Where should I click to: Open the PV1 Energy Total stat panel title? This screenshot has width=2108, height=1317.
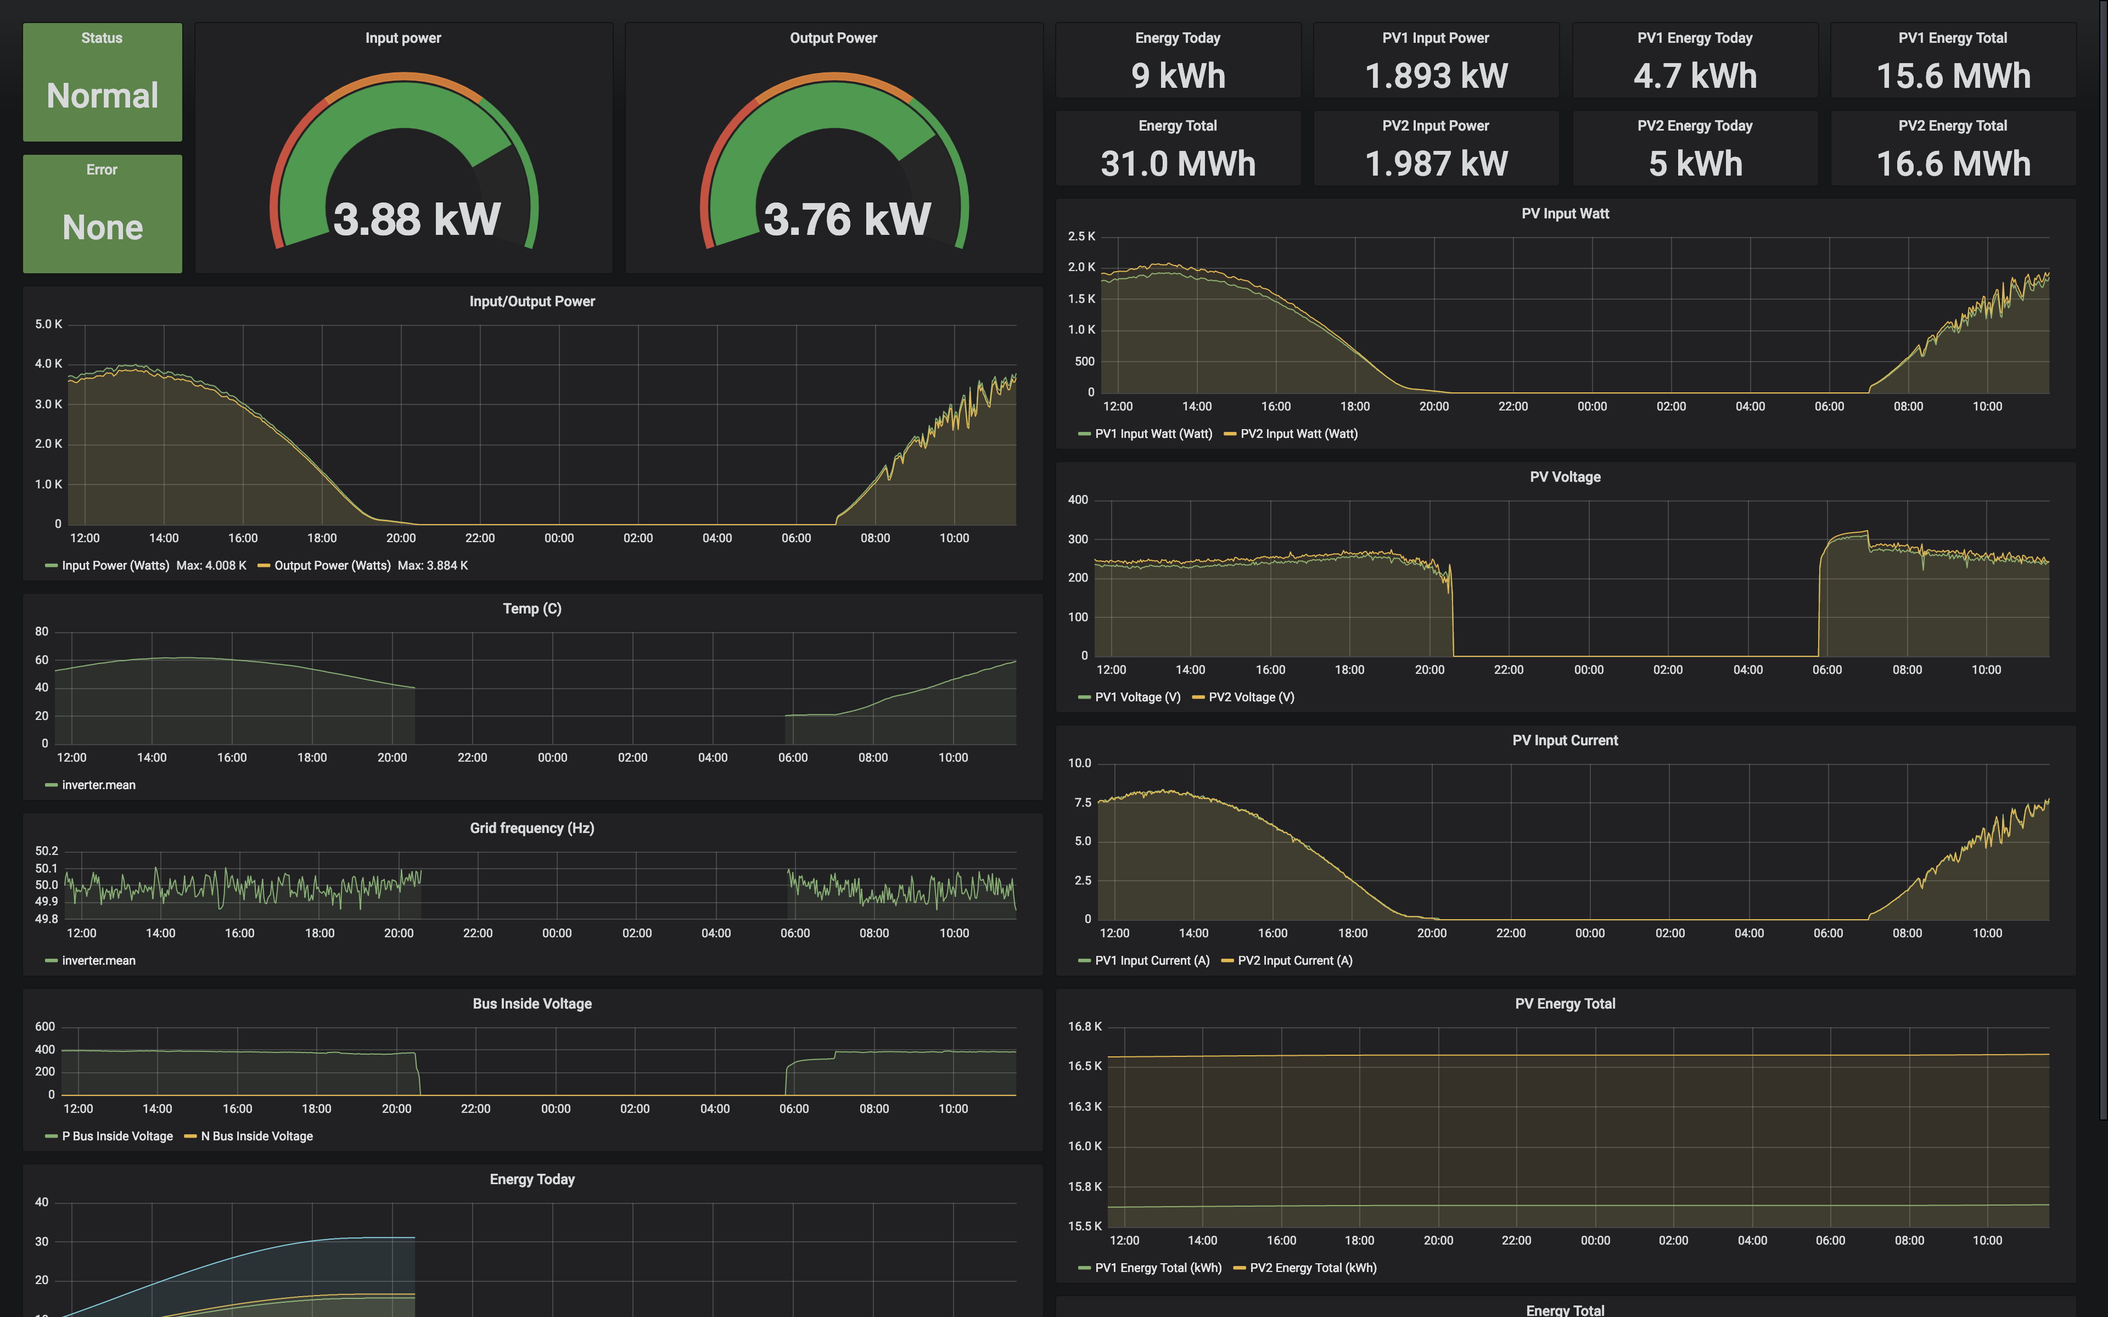(1953, 38)
